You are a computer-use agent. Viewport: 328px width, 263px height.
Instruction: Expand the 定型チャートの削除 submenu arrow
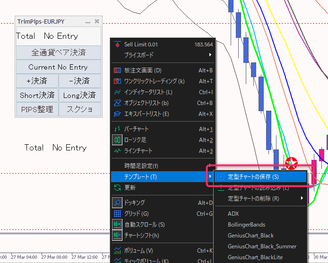pyautogui.click(x=302, y=199)
